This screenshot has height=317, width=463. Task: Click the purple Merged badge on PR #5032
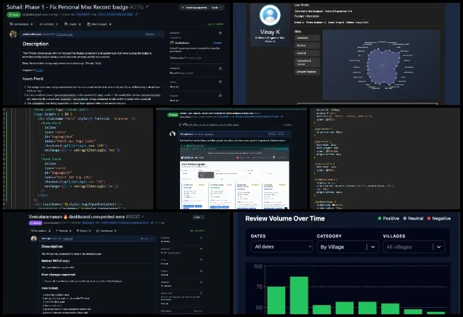[x=35, y=223]
